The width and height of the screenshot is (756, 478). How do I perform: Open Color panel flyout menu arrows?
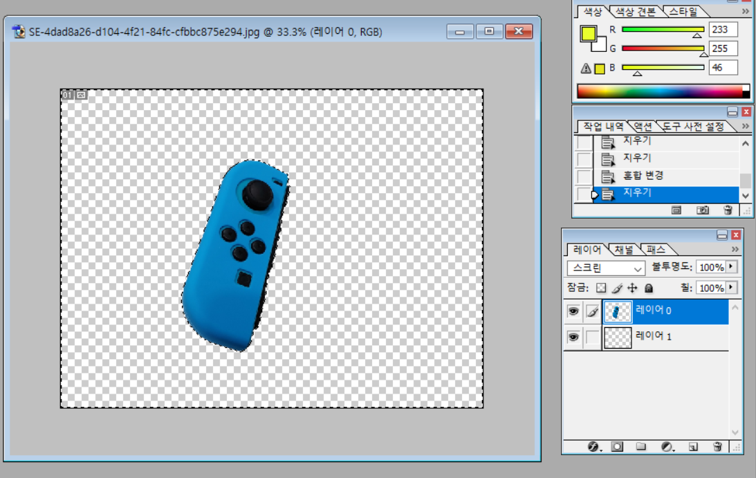pyautogui.click(x=746, y=11)
